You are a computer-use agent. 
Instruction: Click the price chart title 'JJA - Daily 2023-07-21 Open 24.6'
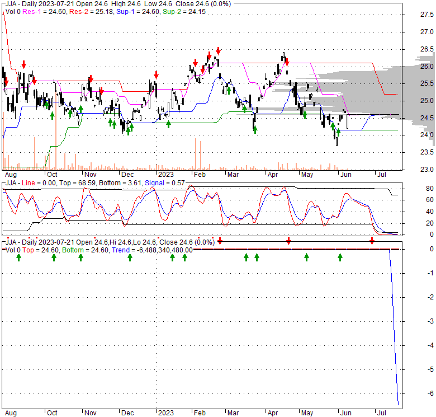(56, 4)
